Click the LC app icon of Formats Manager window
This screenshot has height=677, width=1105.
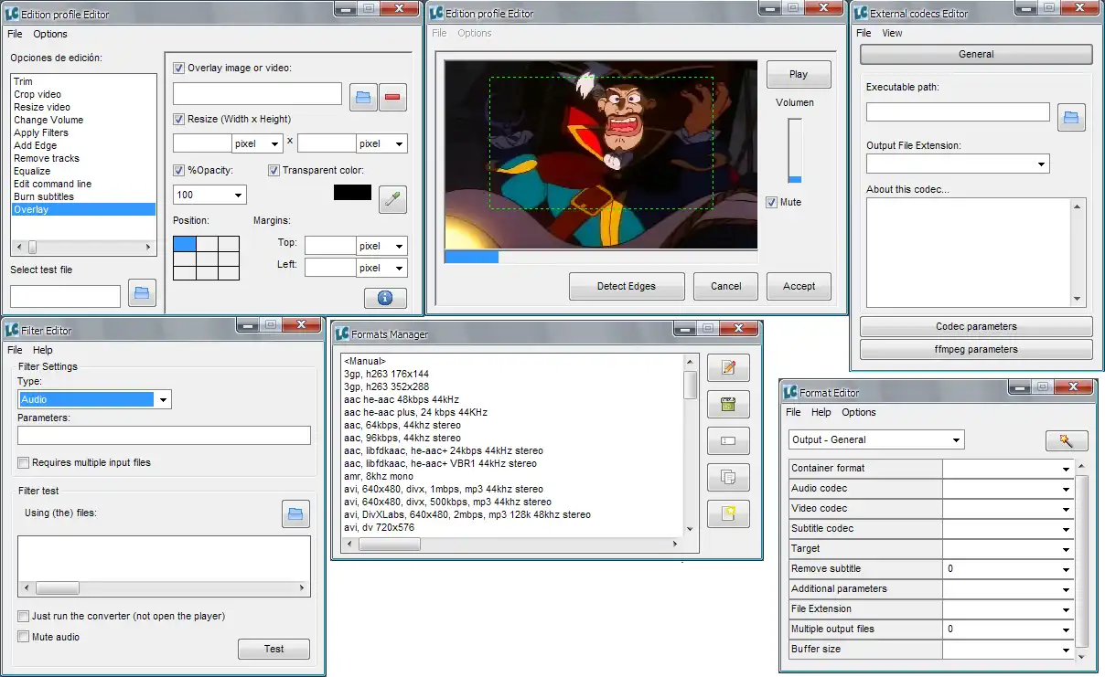[x=341, y=334]
